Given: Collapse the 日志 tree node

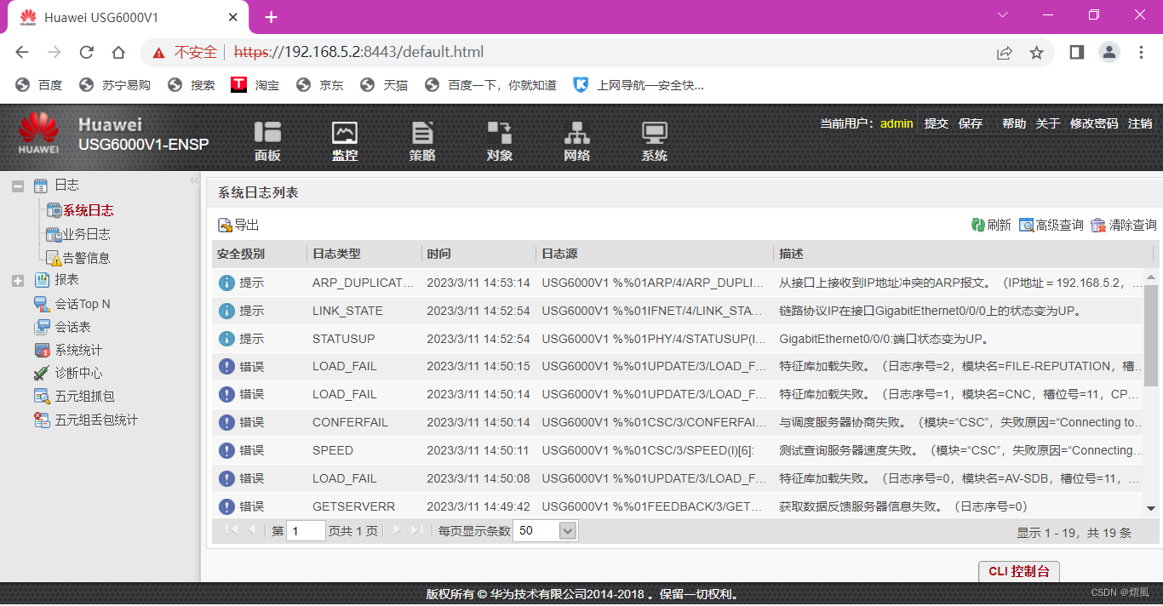Looking at the screenshot, I should click(x=18, y=186).
